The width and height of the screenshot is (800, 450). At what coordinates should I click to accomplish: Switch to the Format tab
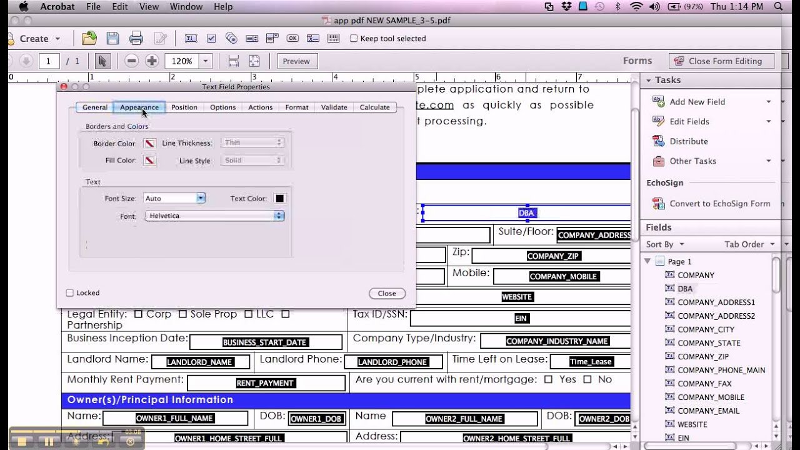tap(297, 107)
